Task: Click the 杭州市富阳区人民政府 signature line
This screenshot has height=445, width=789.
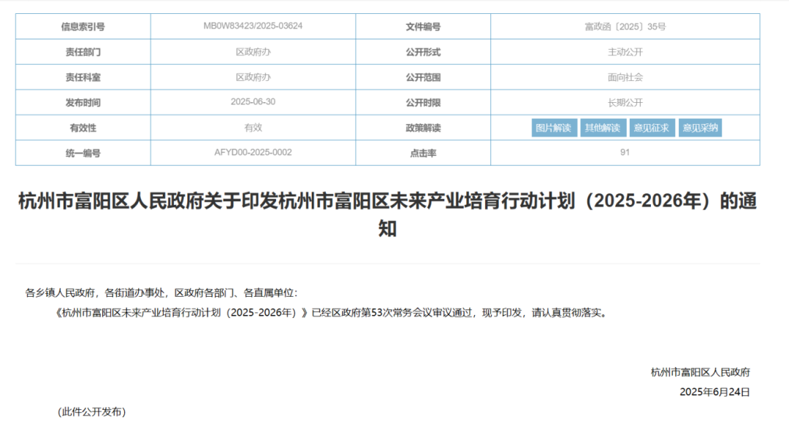Action: [x=700, y=372]
